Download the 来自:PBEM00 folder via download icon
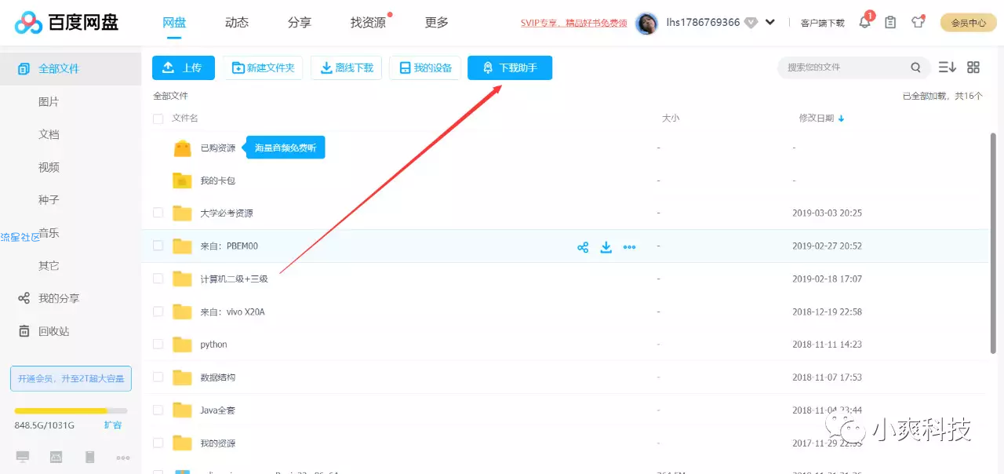 pyautogui.click(x=606, y=247)
